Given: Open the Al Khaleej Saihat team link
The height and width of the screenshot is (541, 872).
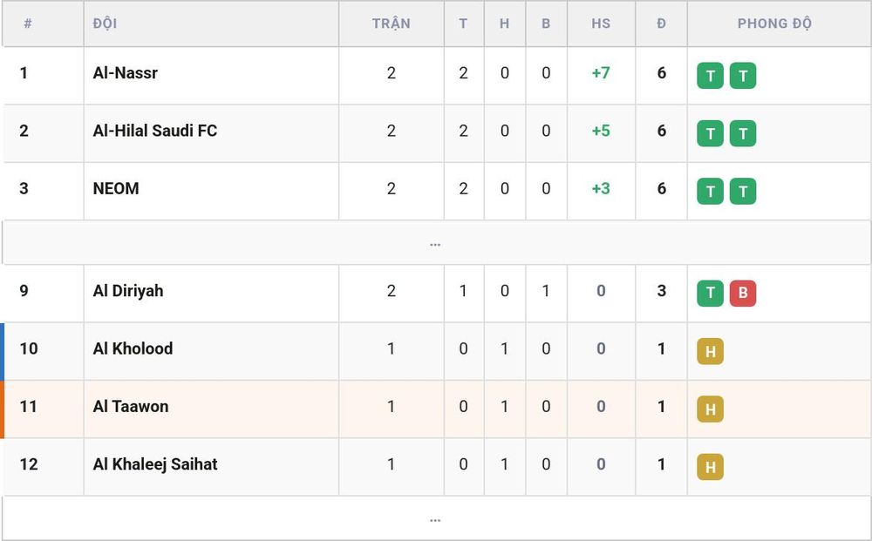Looking at the screenshot, I should tap(155, 464).
